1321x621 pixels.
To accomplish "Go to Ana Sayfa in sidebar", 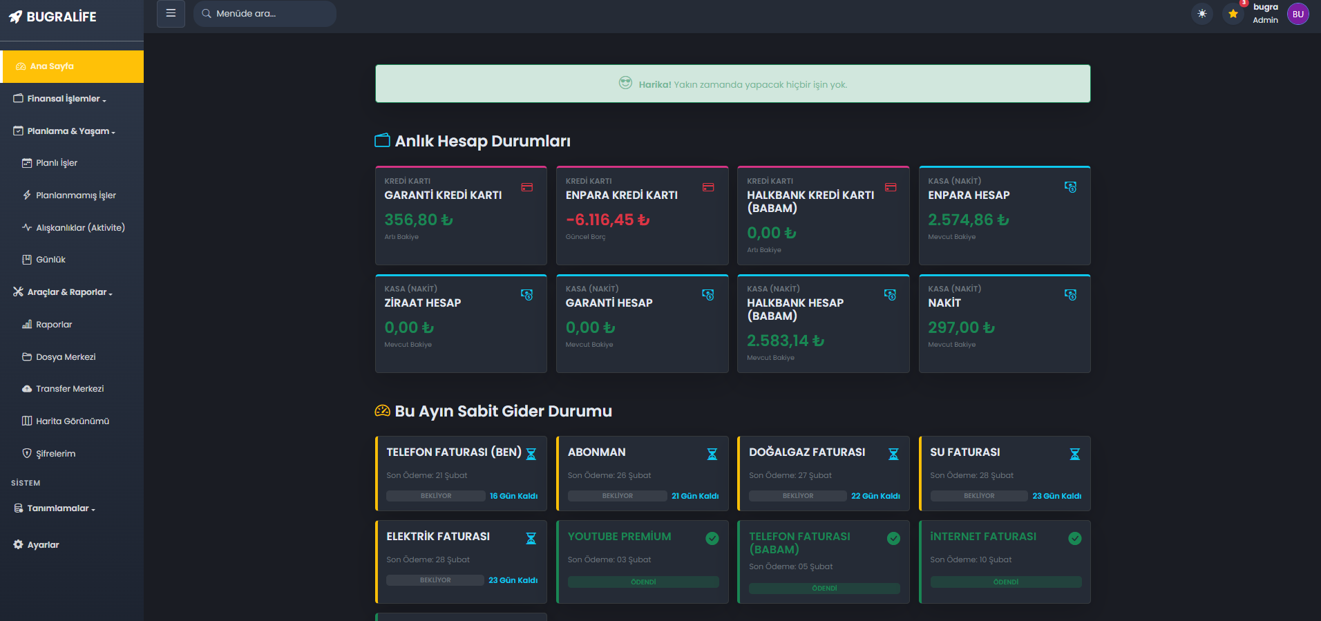I will 52,66.
